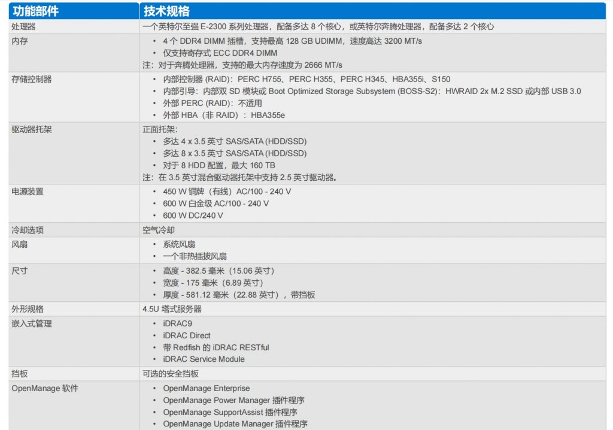Click the 内部引导 BOSS-S2 line
This screenshot has width=613, height=430.
pos(372,91)
